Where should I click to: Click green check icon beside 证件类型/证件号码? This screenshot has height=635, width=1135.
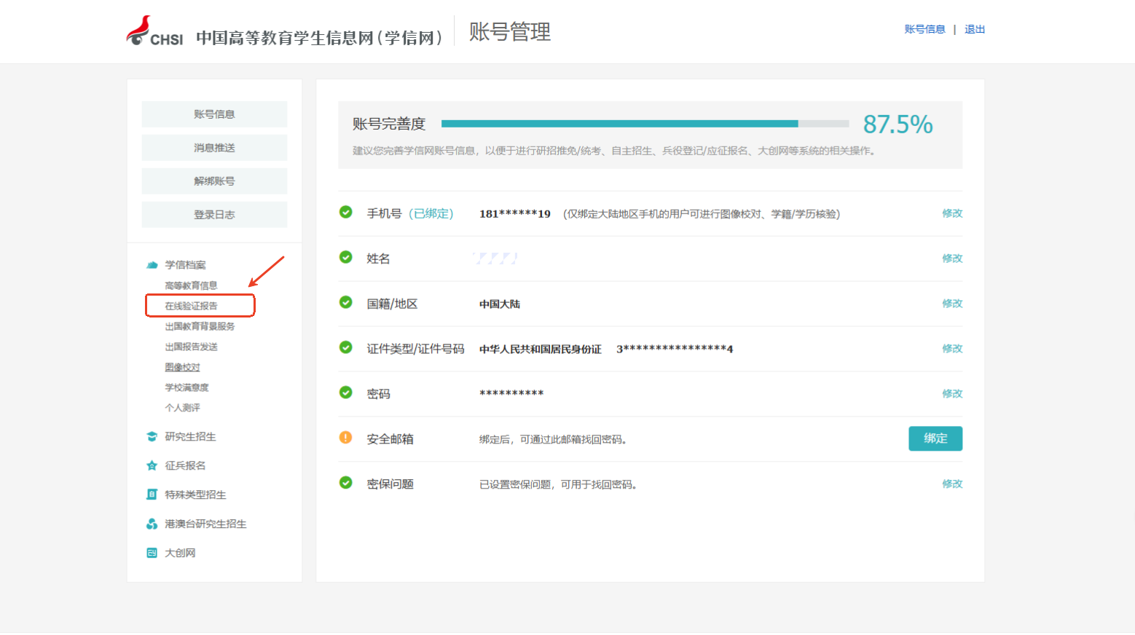click(x=346, y=347)
